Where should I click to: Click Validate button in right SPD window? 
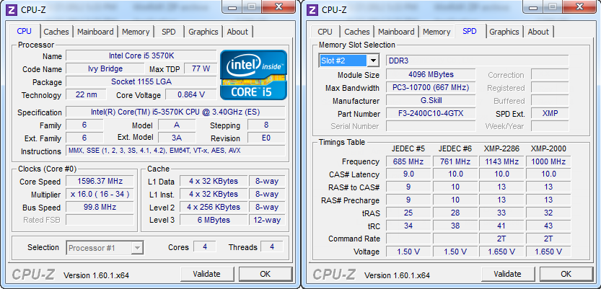(507, 274)
